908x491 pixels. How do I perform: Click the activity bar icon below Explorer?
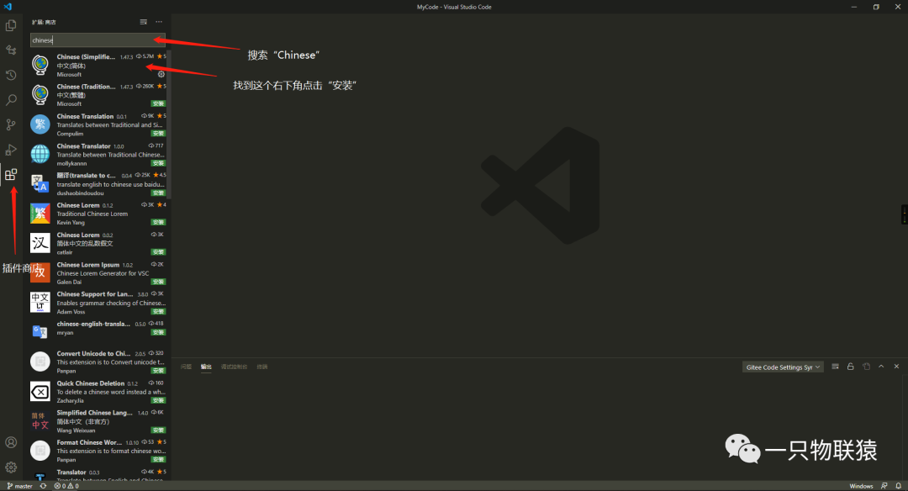[11, 50]
